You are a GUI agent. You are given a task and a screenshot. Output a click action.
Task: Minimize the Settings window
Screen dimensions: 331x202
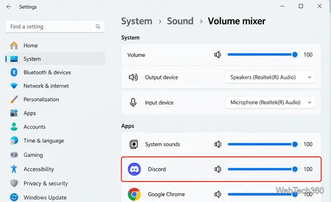coord(282,7)
